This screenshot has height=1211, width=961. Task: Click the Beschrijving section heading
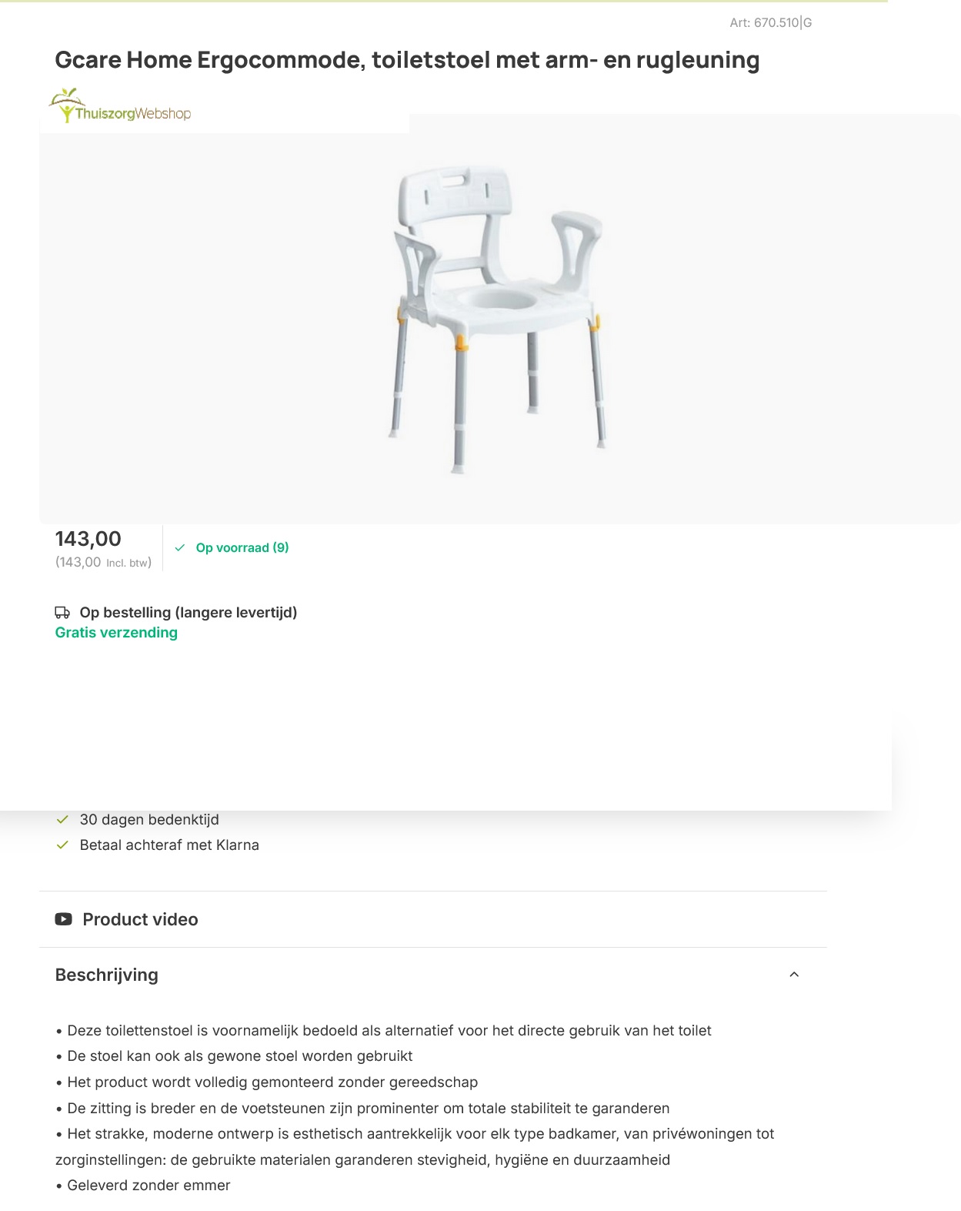point(107,975)
